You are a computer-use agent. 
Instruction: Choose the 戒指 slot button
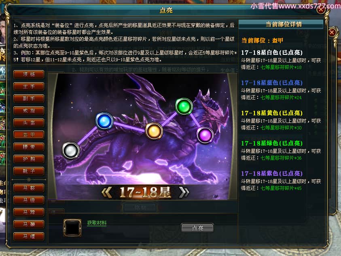click(x=29, y=111)
